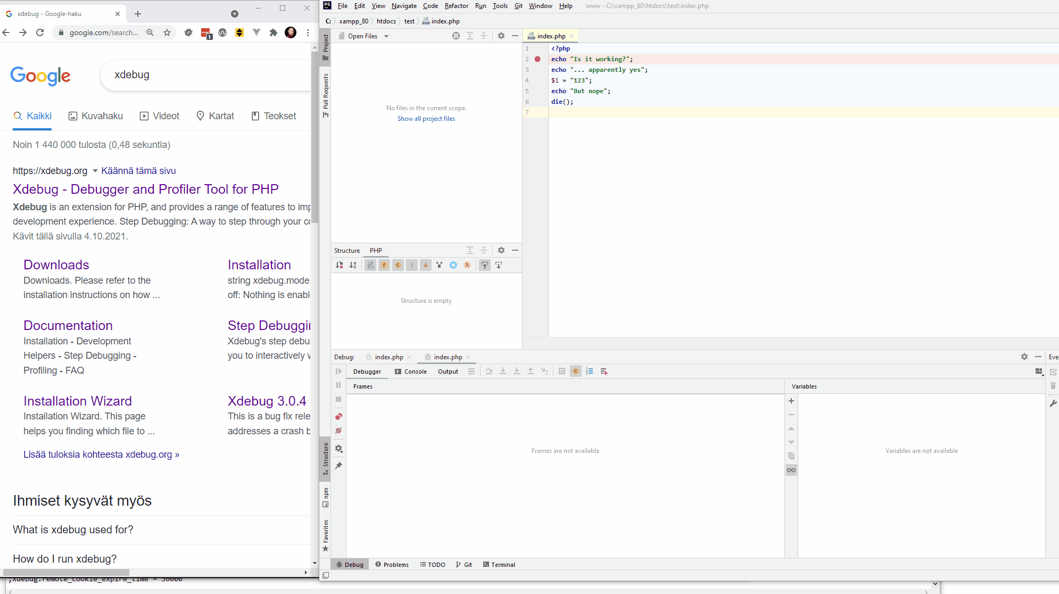This screenshot has width=1059, height=594.
Task: Toggle Show Lambdas filter in Structure
Action: pyautogui.click(x=467, y=265)
